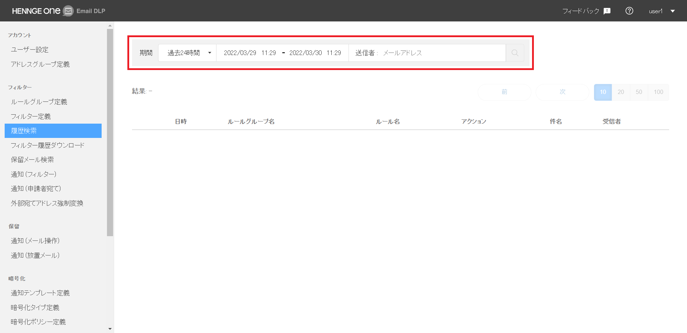Open 保留メール検索 in the sidebar
687x333 pixels.
coord(32,160)
